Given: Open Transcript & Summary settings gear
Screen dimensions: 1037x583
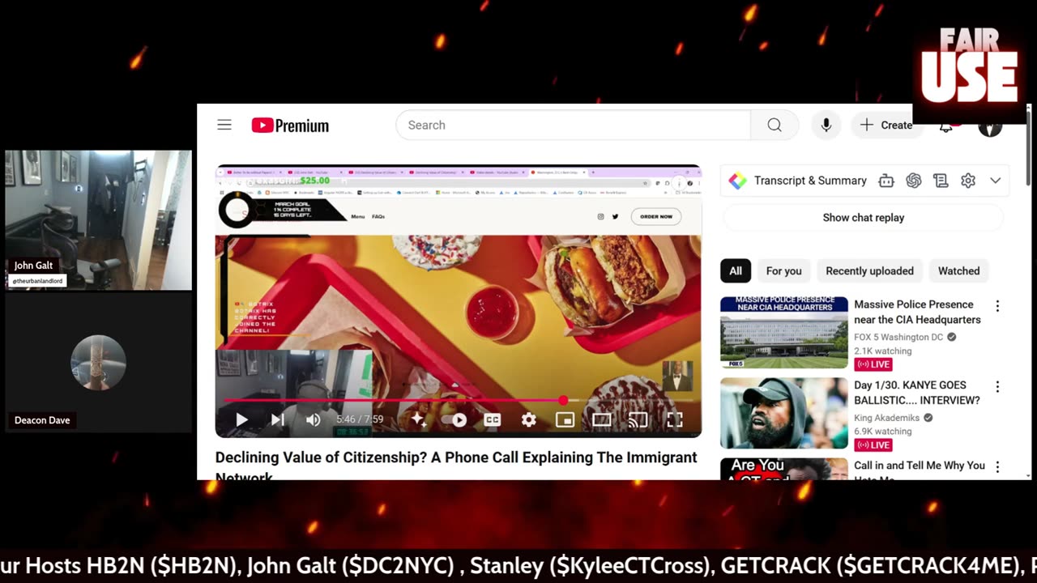Looking at the screenshot, I should tap(968, 181).
